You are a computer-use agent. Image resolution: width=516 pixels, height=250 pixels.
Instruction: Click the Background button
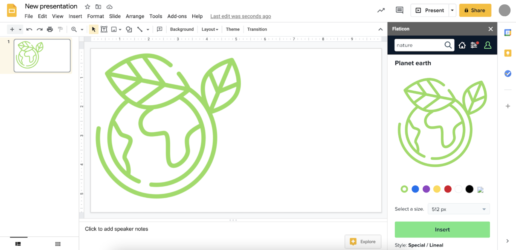(182, 29)
